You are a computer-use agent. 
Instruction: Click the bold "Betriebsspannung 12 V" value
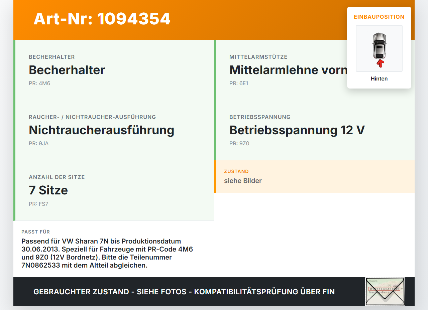click(297, 130)
